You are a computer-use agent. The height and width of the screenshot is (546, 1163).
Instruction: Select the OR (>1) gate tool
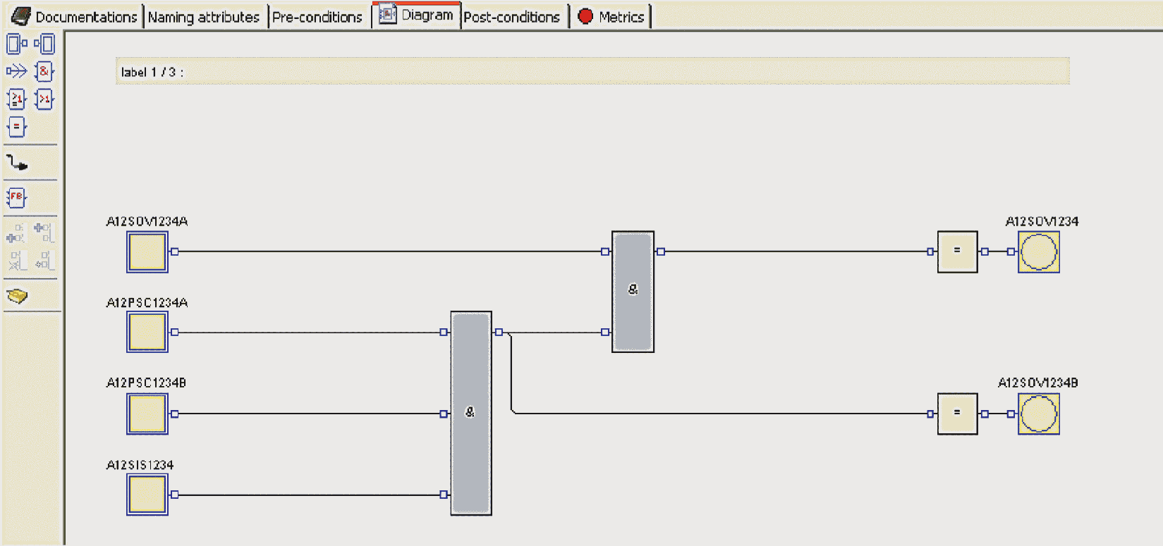[x=44, y=99]
